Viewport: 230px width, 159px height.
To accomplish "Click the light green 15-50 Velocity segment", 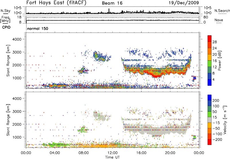I will (x=210, y=114).
